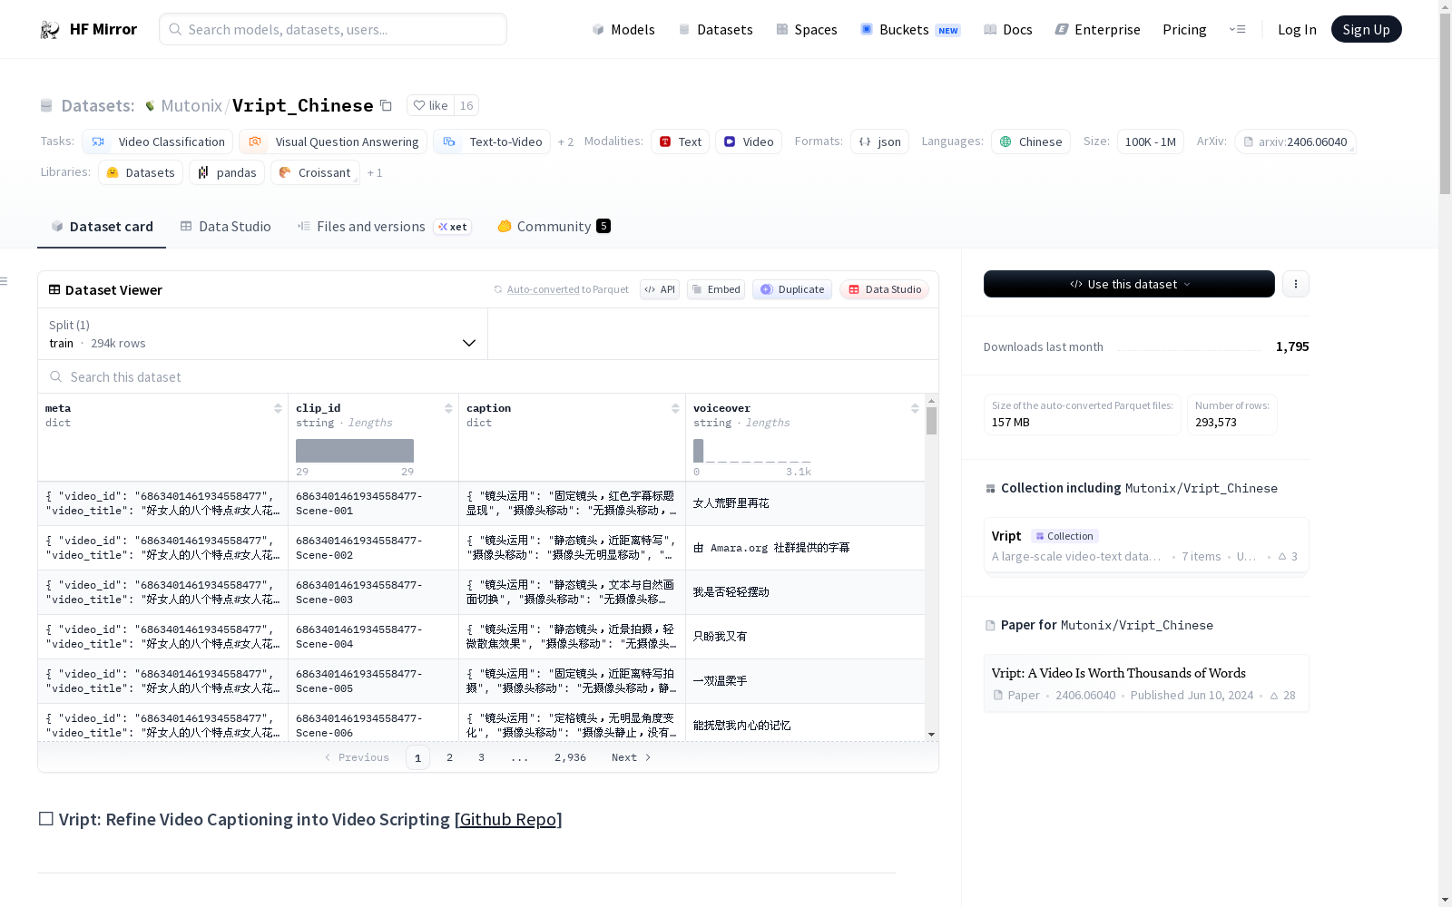The width and height of the screenshot is (1452, 907).
Task: Open Enterprise in the top navigation
Action: click(x=1097, y=30)
